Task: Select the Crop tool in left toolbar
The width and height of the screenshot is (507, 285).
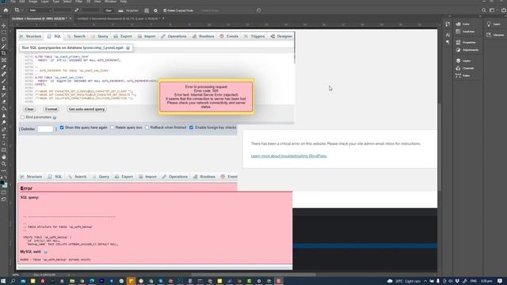Action: click(x=4, y=53)
